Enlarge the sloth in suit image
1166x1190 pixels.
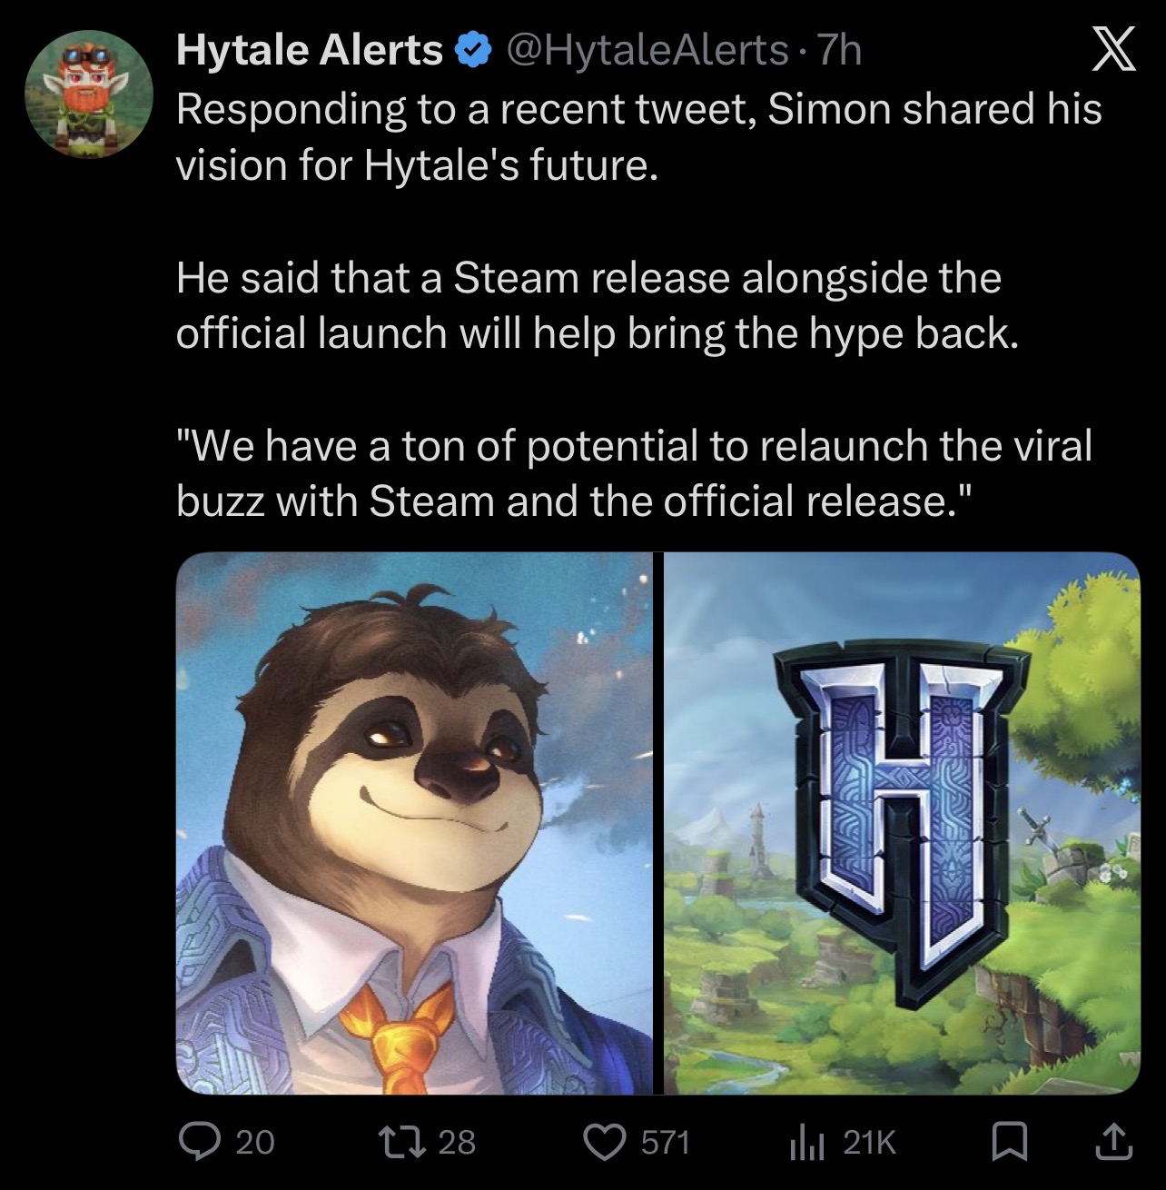click(x=415, y=823)
